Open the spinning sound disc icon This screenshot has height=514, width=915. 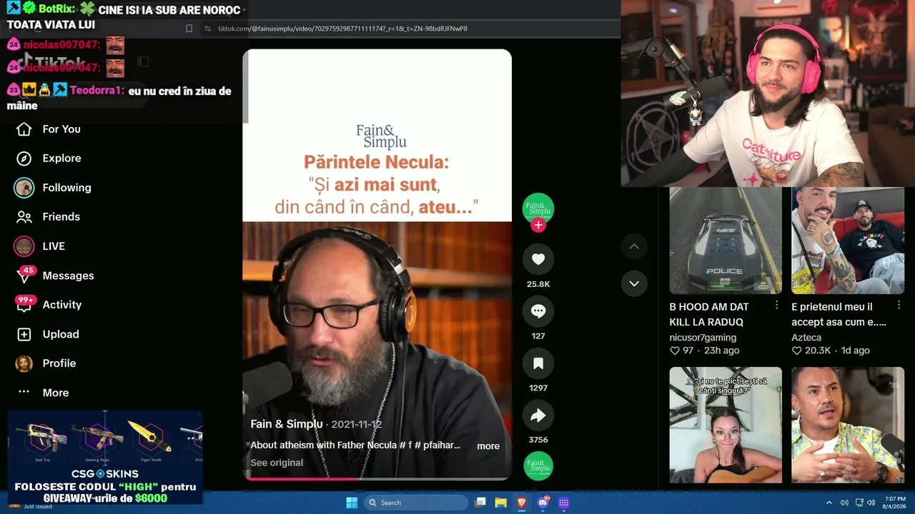coord(538,466)
